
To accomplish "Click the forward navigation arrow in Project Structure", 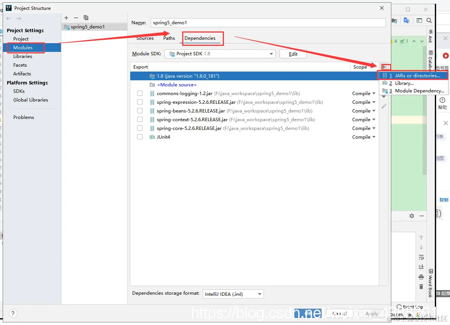I will (x=19, y=19).
